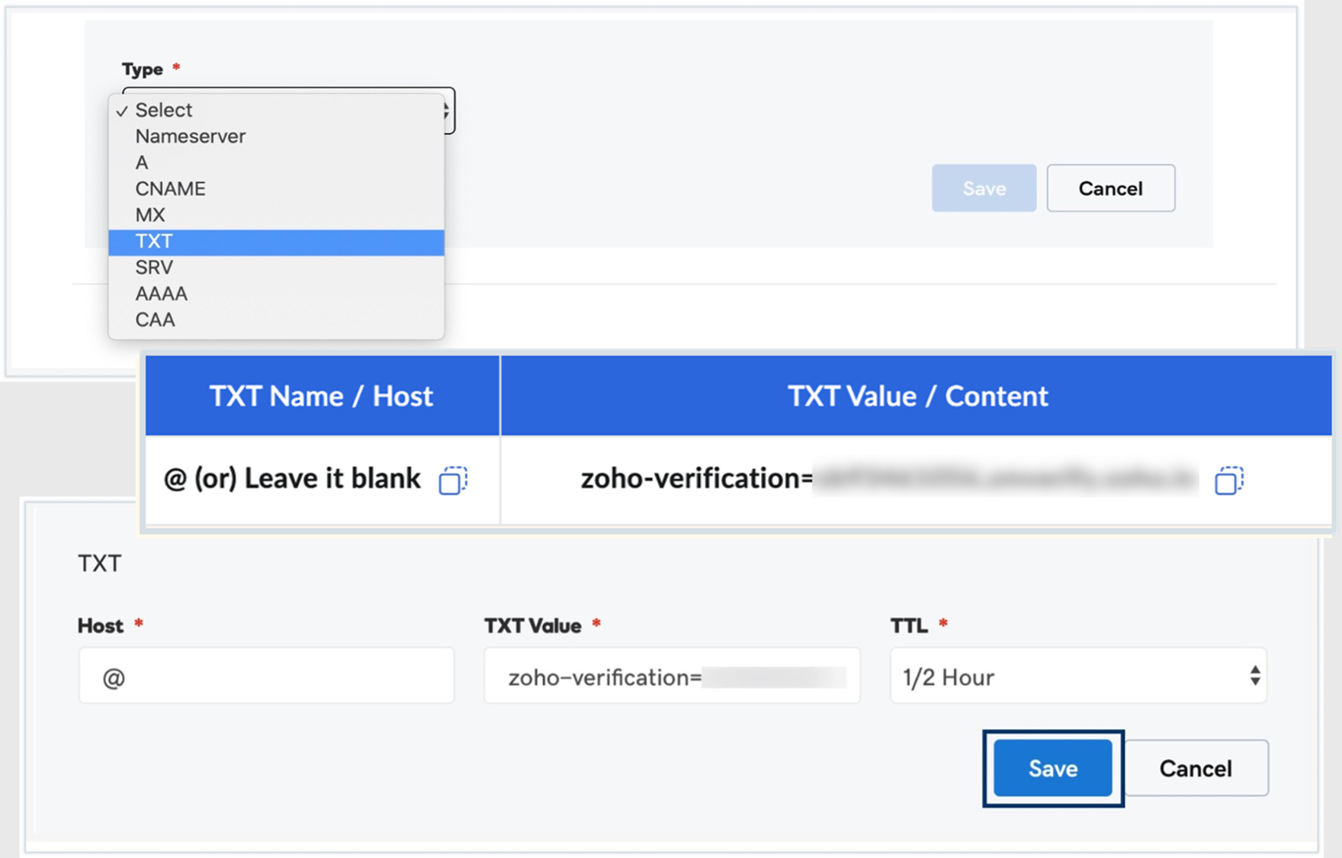
Task: Click the zoho-verification= table value text
Action: tap(697, 479)
